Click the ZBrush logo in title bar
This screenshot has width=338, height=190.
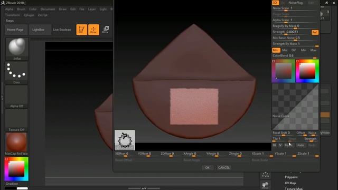point(3,3)
